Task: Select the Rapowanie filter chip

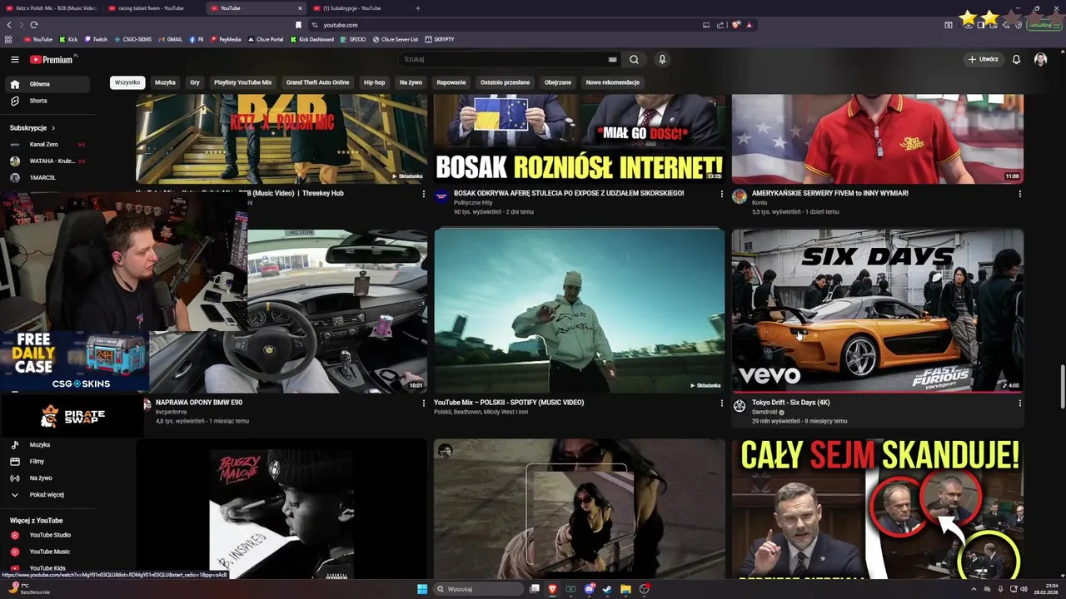Action: pos(451,82)
